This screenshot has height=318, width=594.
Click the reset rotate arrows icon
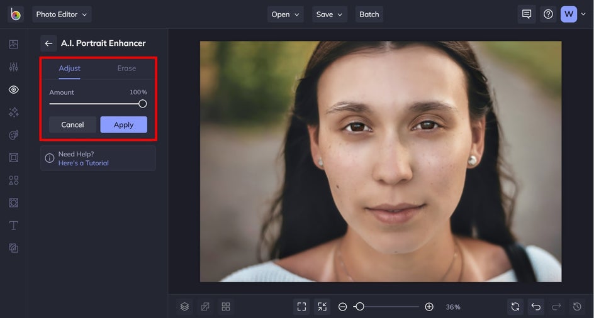[x=515, y=307]
